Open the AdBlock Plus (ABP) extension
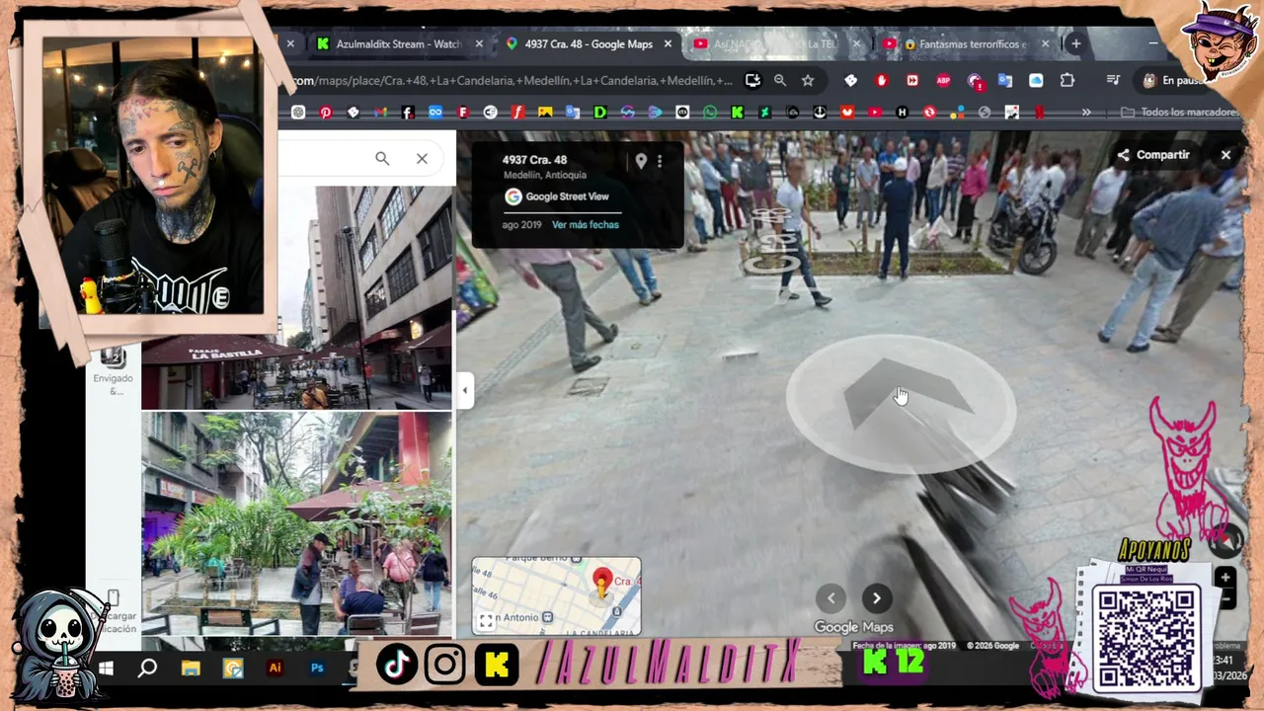 943,80
